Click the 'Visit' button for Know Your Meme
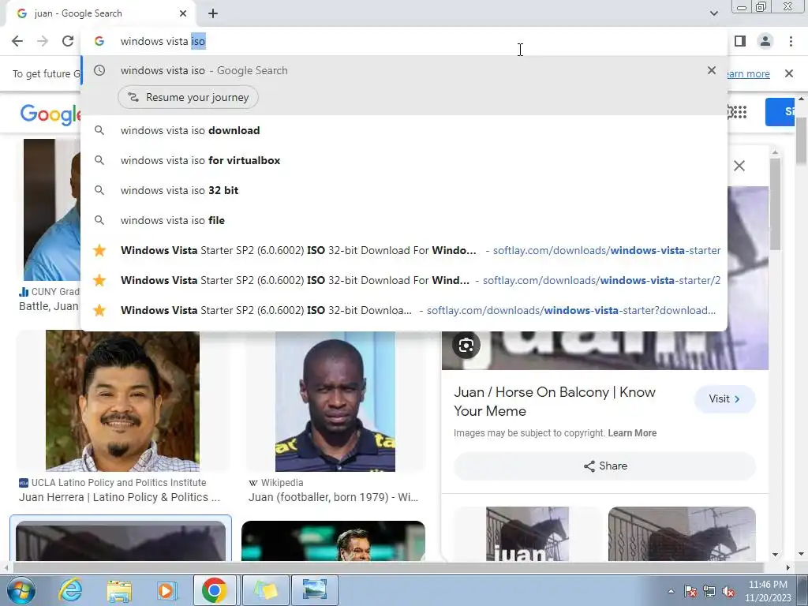The height and width of the screenshot is (606, 808). click(x=724, y=398)
